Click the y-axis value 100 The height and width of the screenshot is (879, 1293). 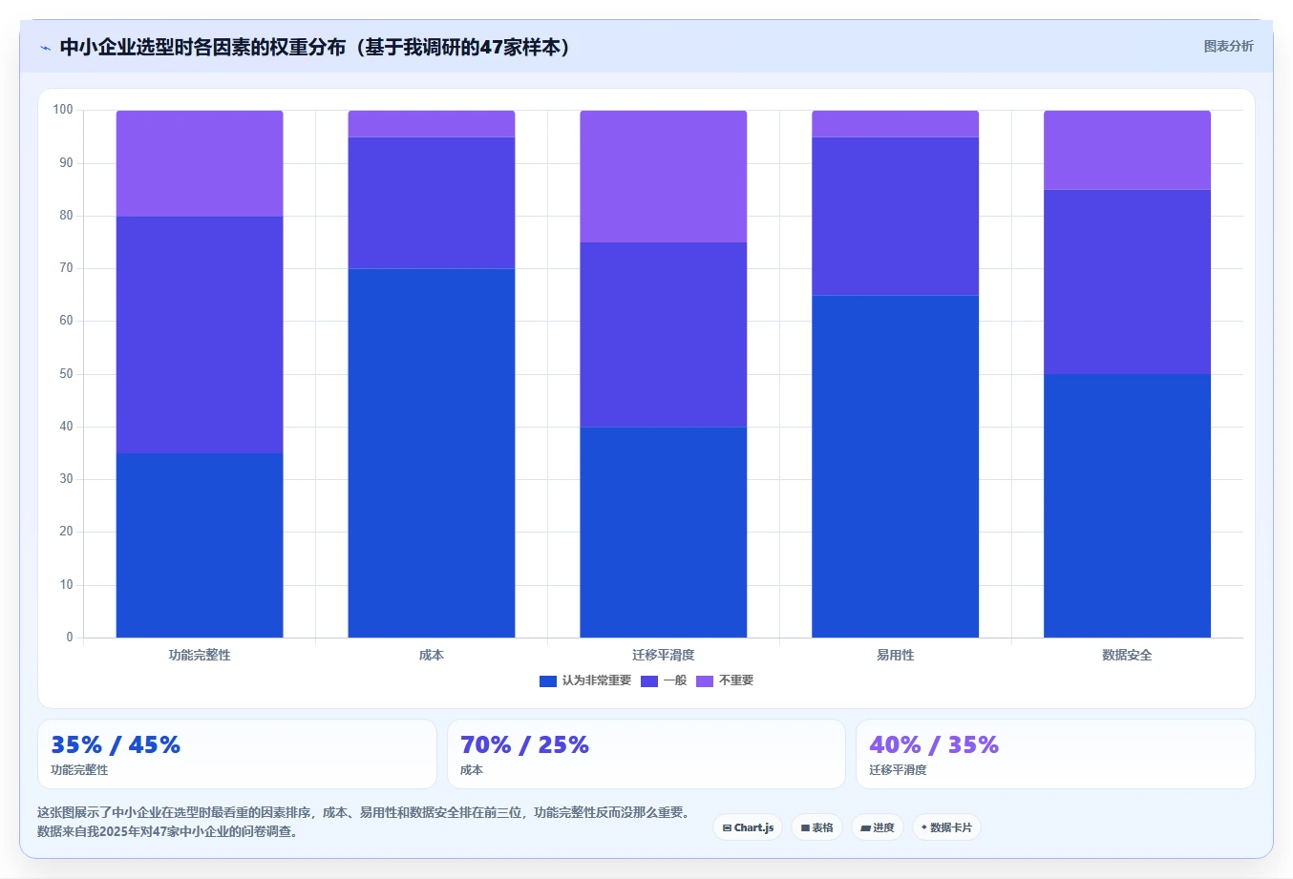coord(63,110)
